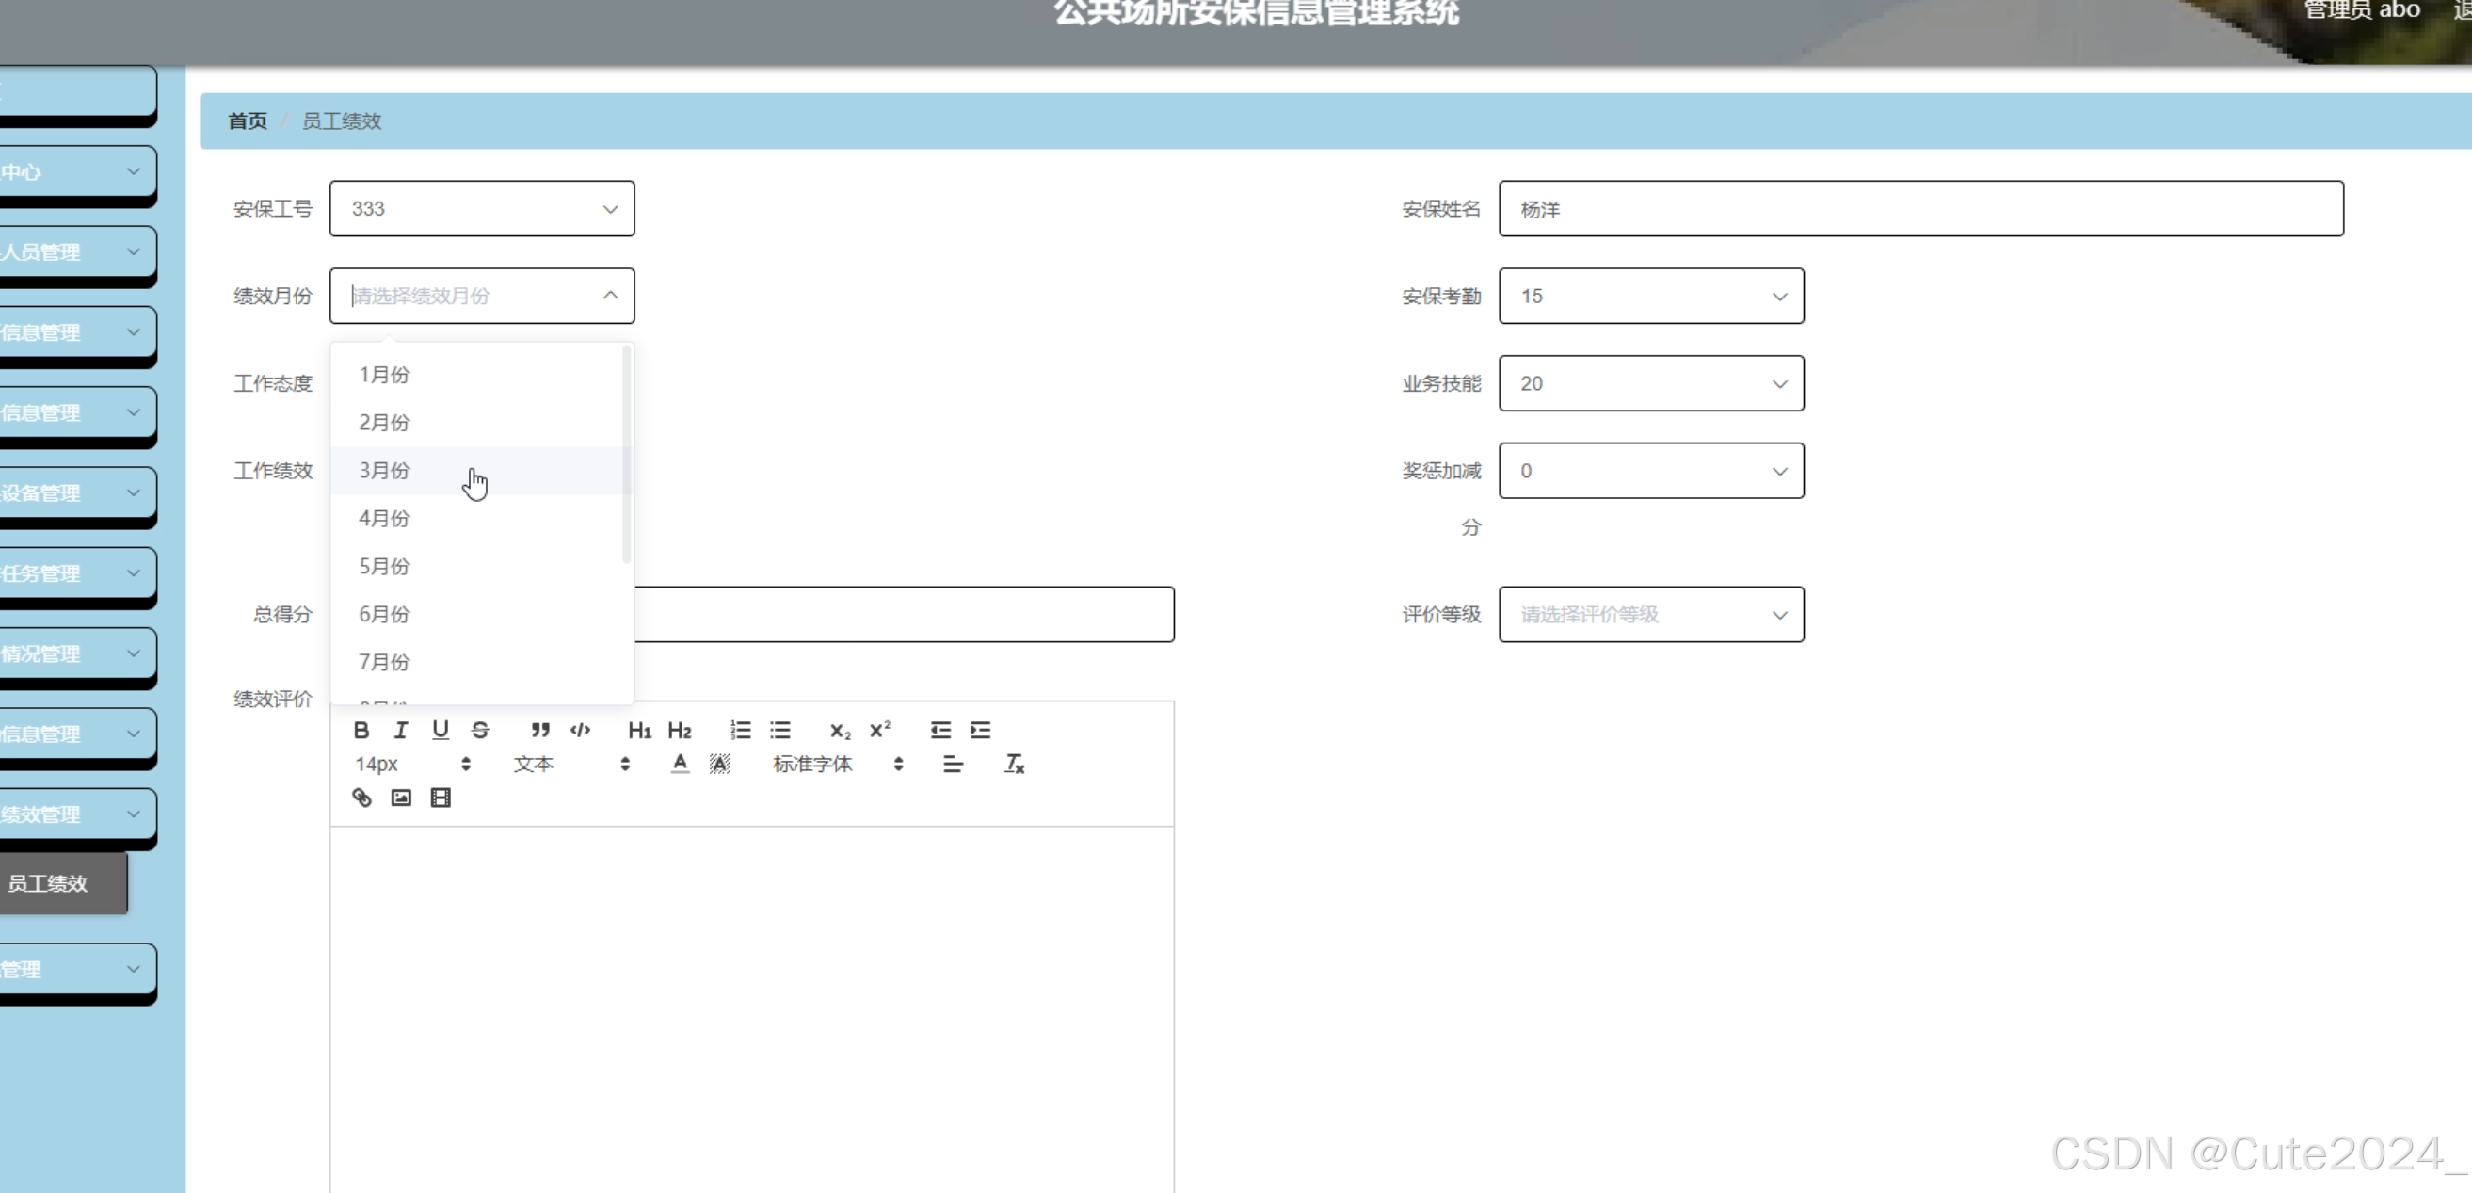
Task: Click the month dropdown list scrollbar
Action: 627,455
